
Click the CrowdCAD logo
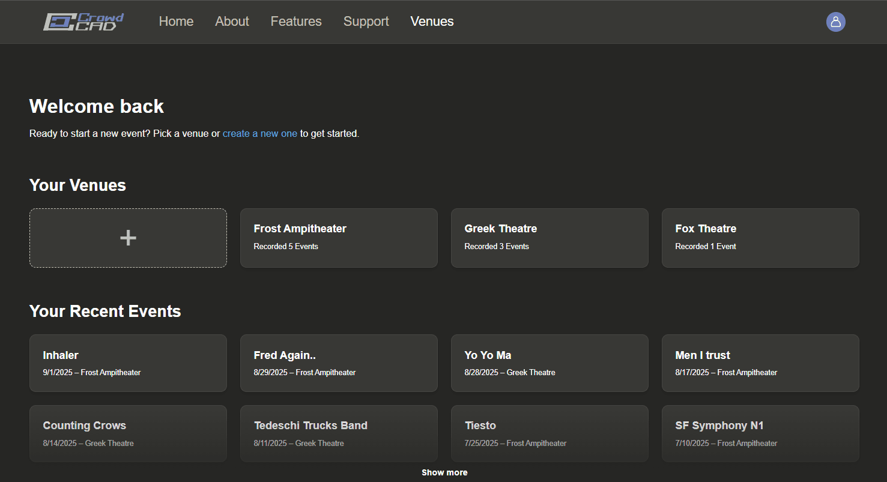point(83,22)
